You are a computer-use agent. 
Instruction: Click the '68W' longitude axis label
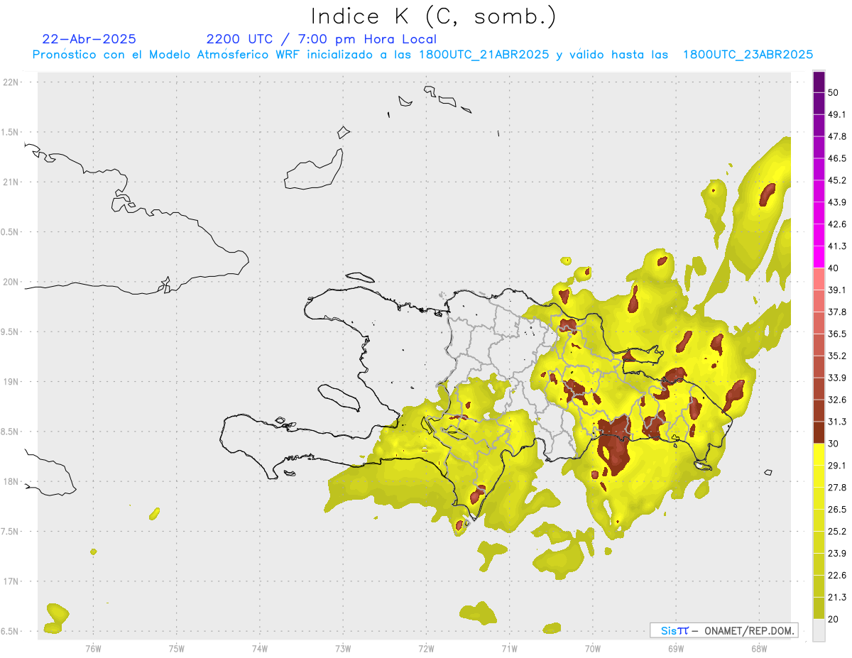tap(758, 648)
